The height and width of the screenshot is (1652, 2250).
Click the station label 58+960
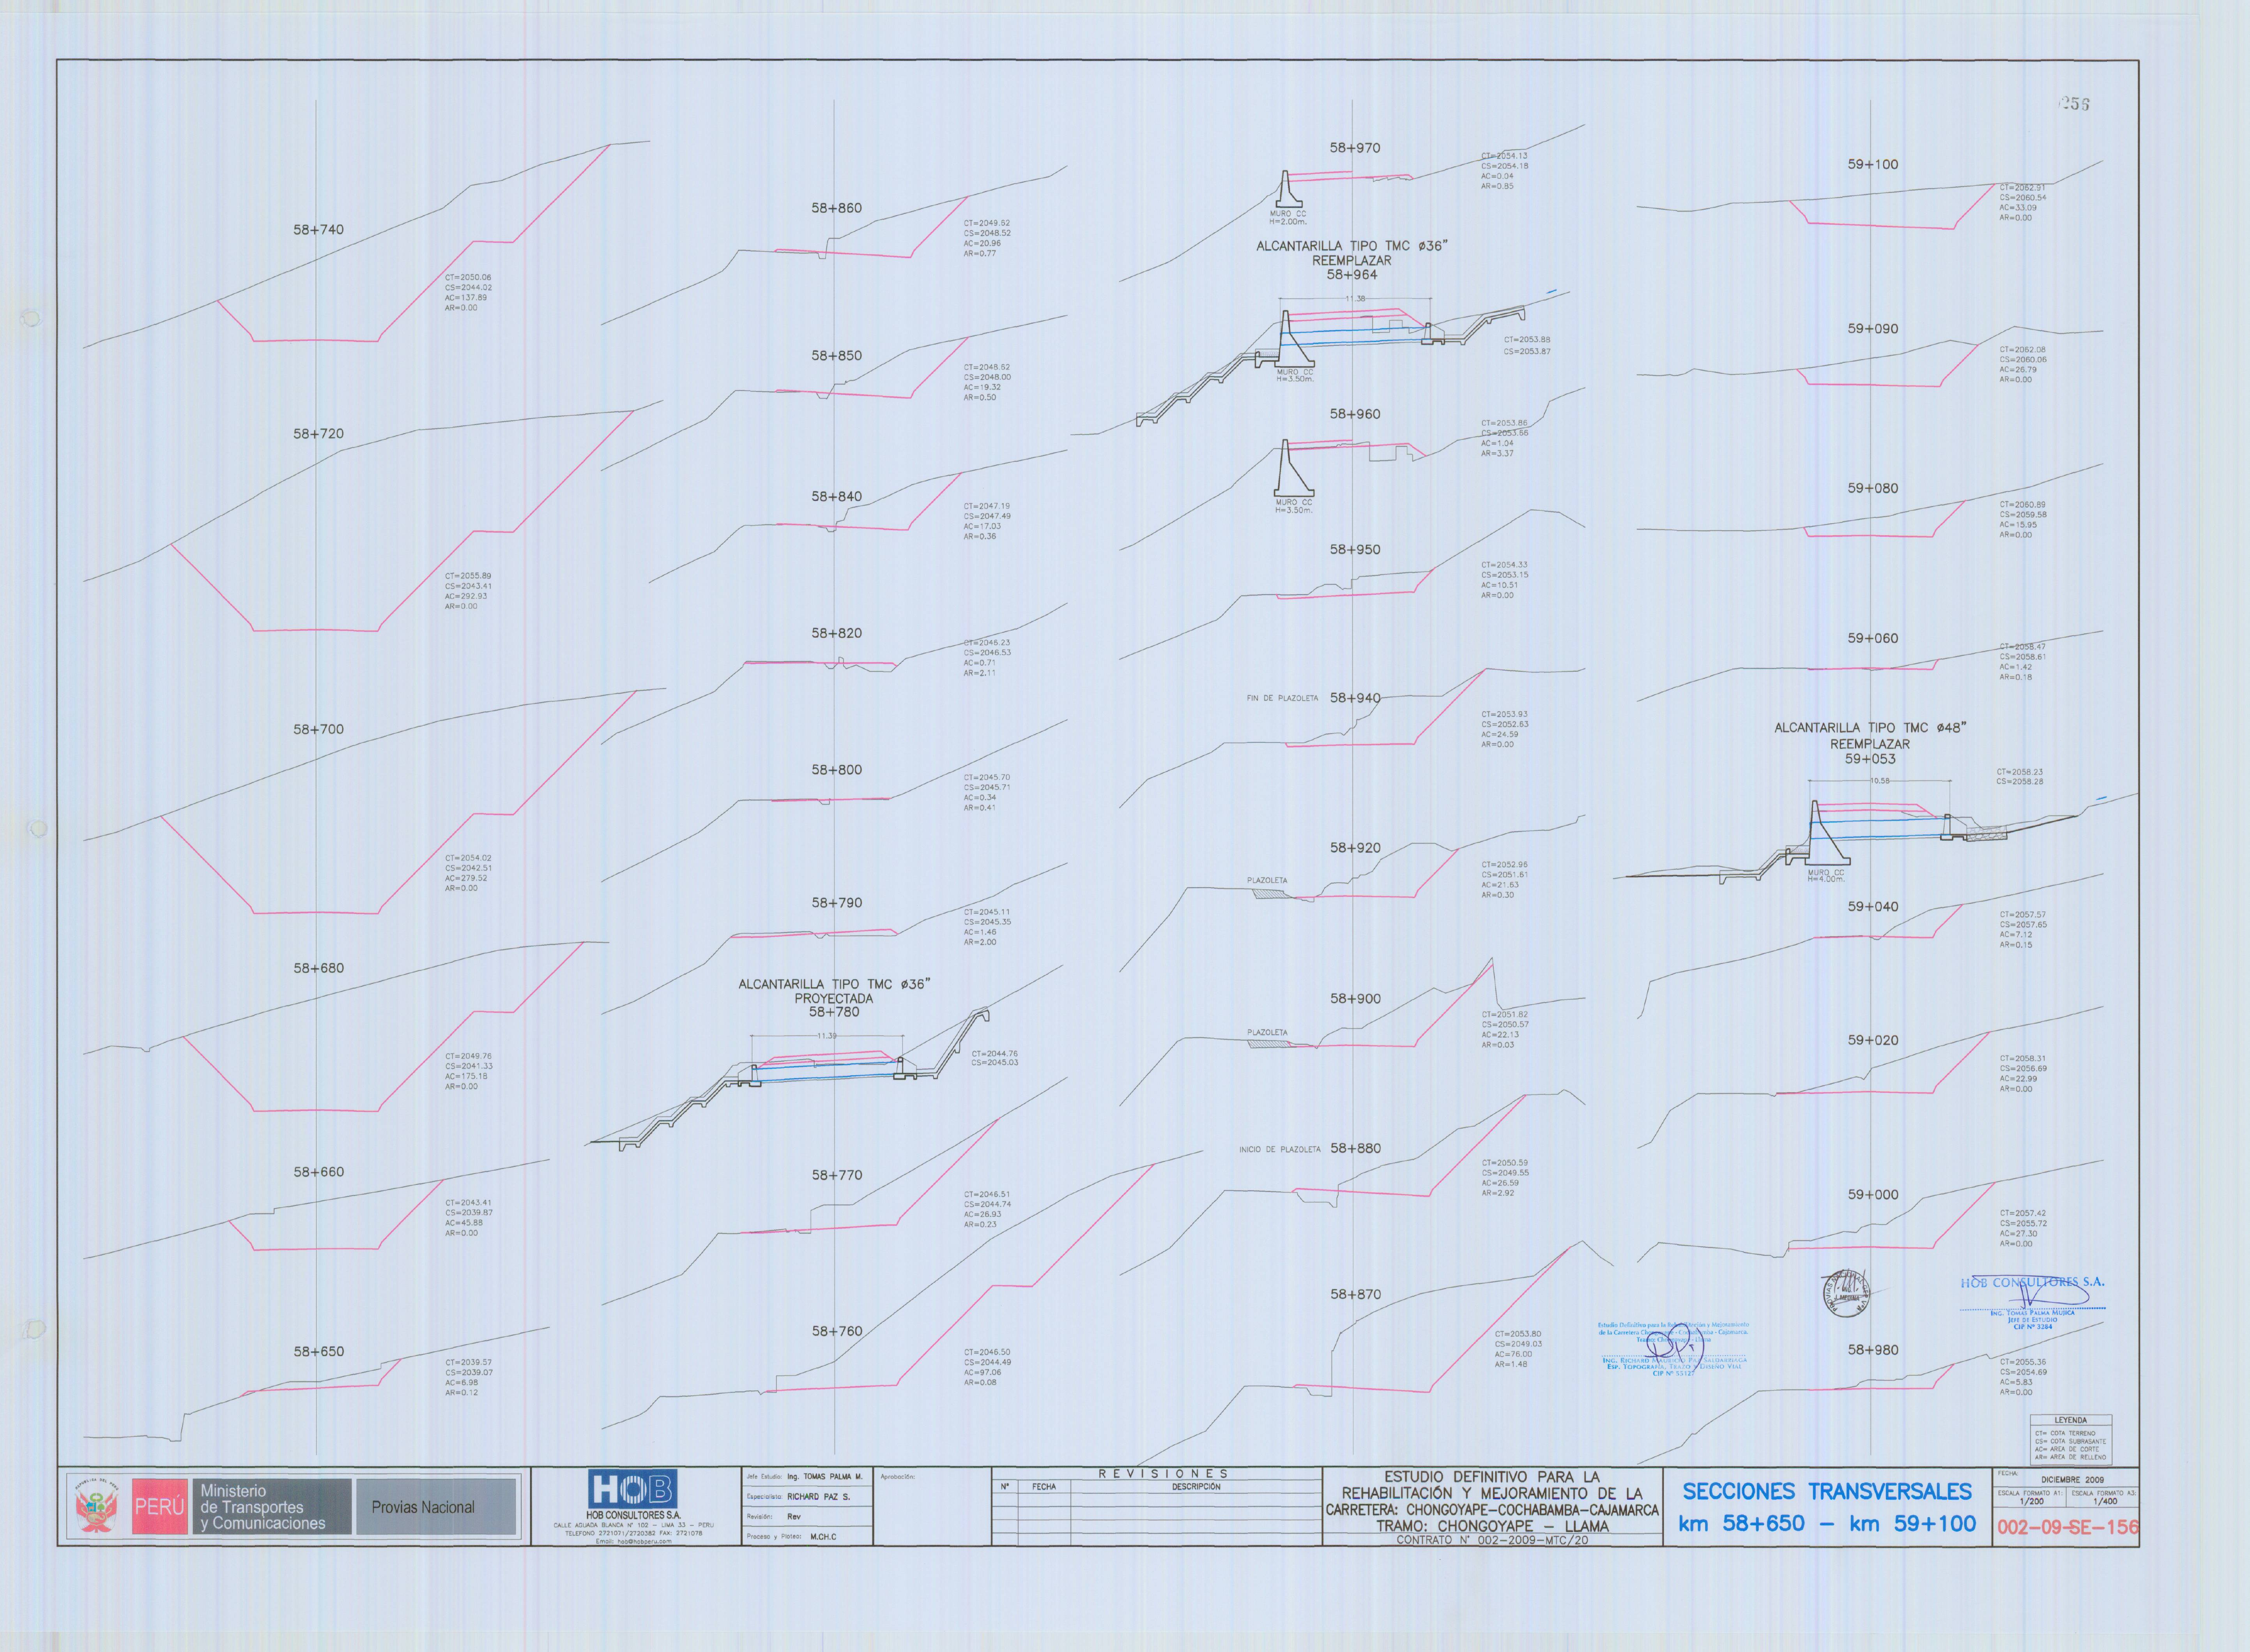pos(1355,414)
